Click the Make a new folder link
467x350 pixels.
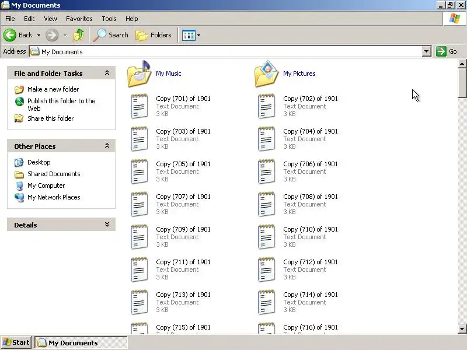[x=53, y=89]
